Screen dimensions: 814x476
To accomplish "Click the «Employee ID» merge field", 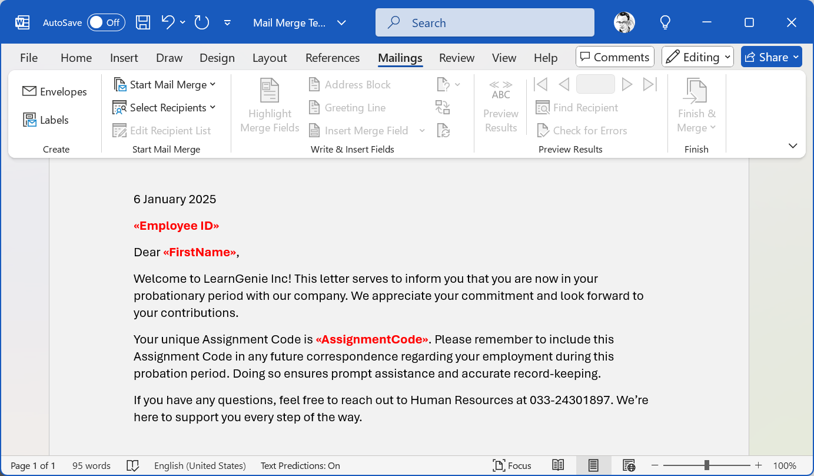I will click(x=177, y=226).
